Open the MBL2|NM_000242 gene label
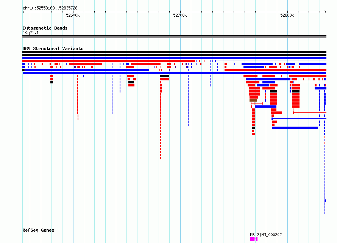Viewport: 337px width, 243px height. [x=266, y=235]
